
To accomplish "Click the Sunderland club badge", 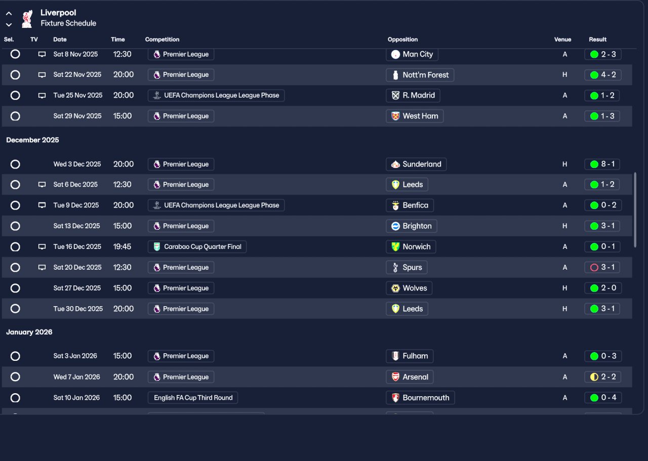I will click(396, 164).
